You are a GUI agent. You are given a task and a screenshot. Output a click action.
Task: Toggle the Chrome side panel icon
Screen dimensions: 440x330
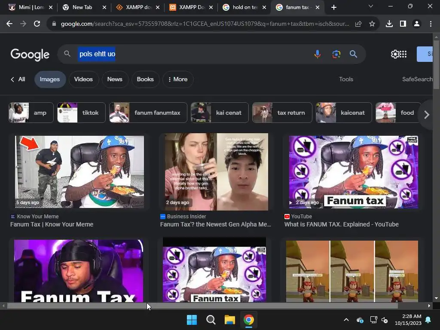coord(403,24)
